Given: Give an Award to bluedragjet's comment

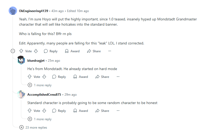Looking at the screenshot, I should tap(81, 77).
